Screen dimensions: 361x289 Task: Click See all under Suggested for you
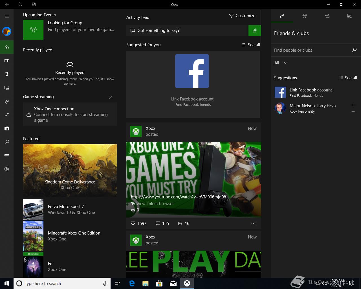[251, 45]
